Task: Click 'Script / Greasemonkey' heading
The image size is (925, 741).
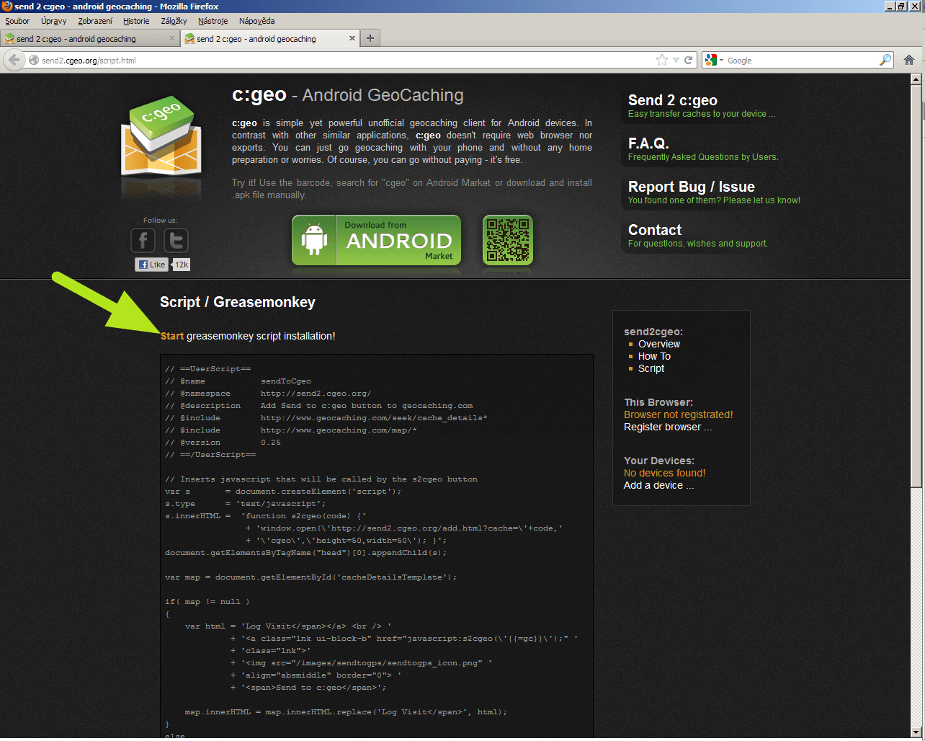Action: (x=238, y=302)
